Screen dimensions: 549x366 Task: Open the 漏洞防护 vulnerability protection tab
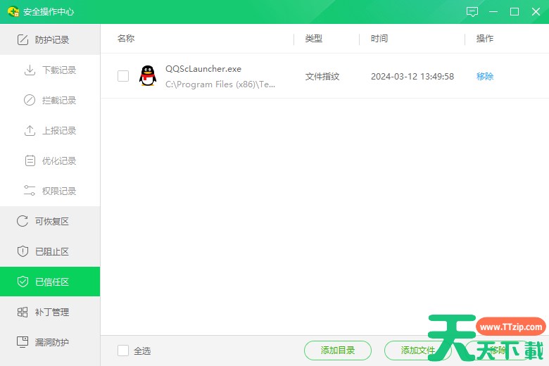[x=51, y=343]
